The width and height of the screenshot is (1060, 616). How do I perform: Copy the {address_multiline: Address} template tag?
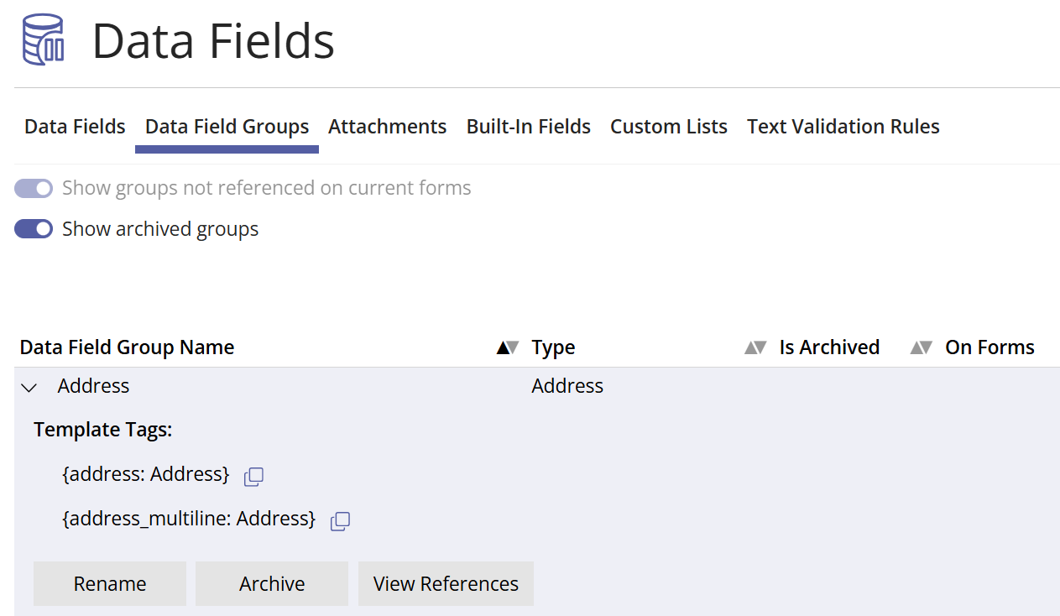coord(340,521)
